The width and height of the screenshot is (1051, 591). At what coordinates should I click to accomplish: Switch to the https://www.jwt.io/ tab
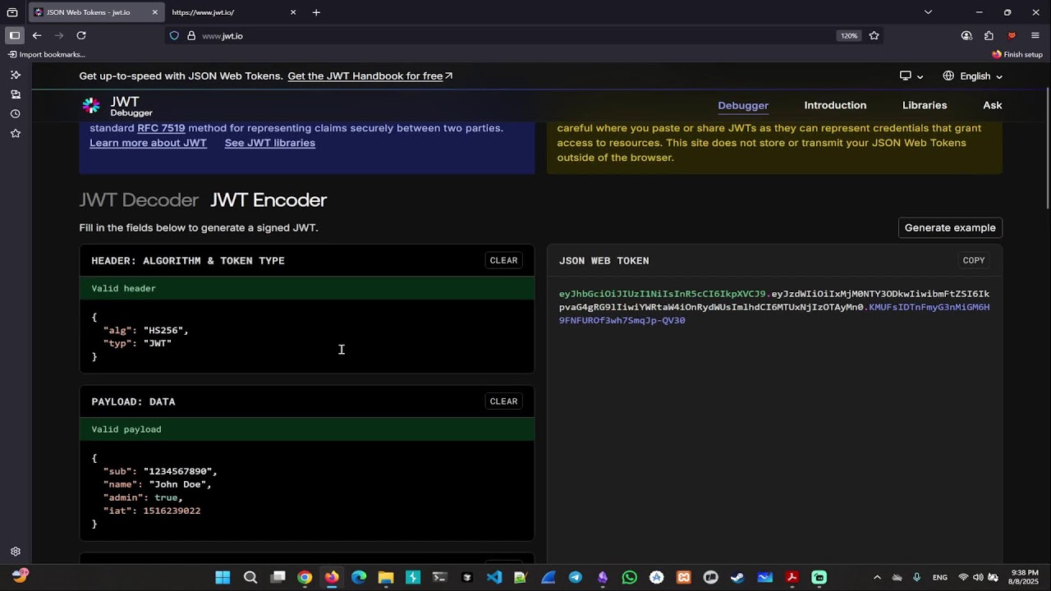click(235, 12)
